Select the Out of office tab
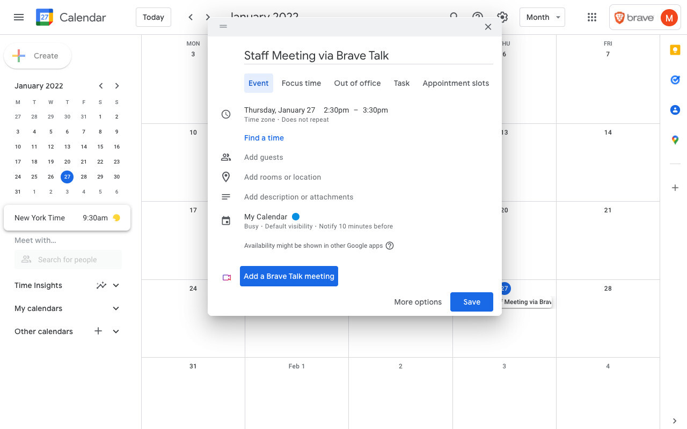 pos(357,83)
